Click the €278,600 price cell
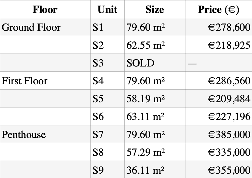 pyautogui.click(x=229, y=27)
